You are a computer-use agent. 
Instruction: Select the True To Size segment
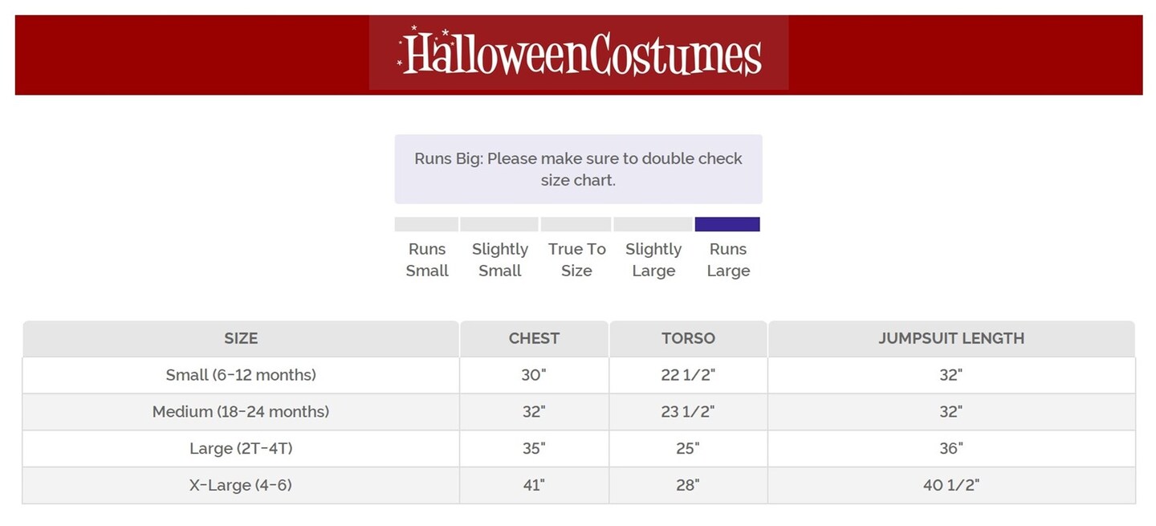point(576,224)
